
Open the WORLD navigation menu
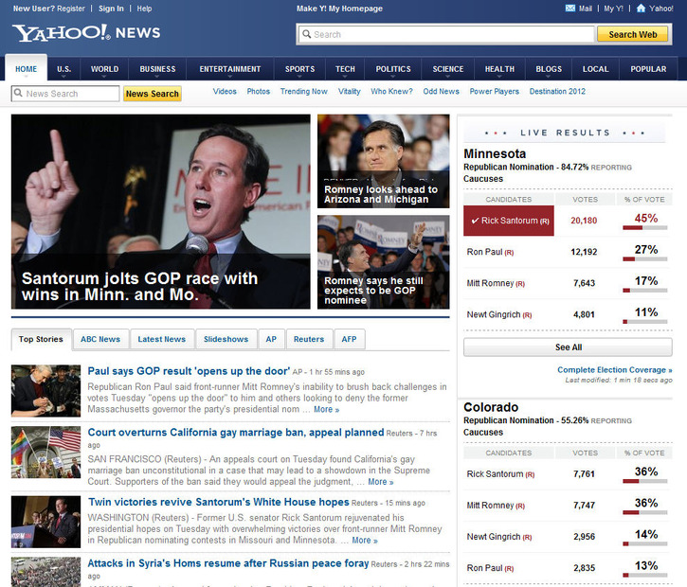pos(104,69)
